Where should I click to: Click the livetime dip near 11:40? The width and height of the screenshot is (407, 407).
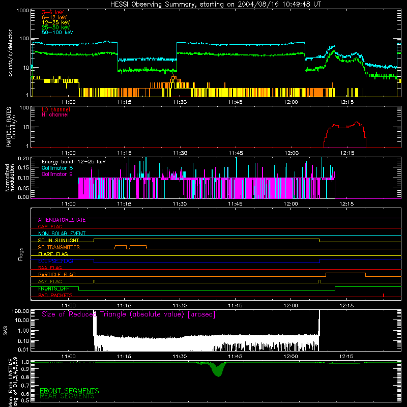tap(218, 370)
